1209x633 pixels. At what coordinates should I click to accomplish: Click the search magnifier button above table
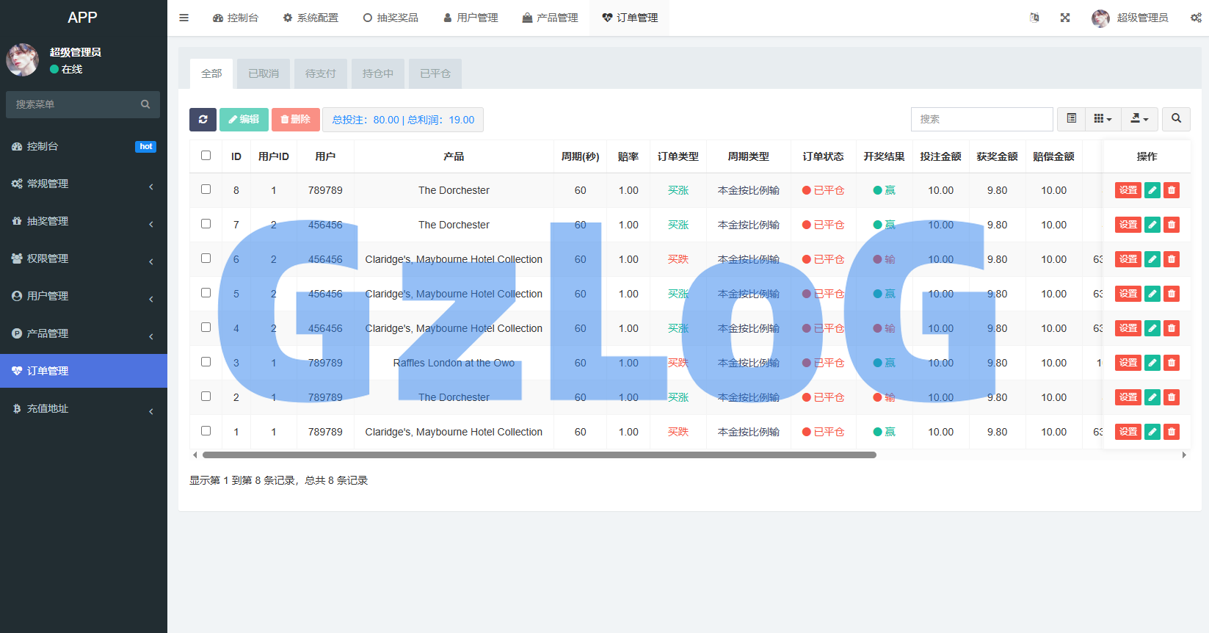click(1176, 119)
